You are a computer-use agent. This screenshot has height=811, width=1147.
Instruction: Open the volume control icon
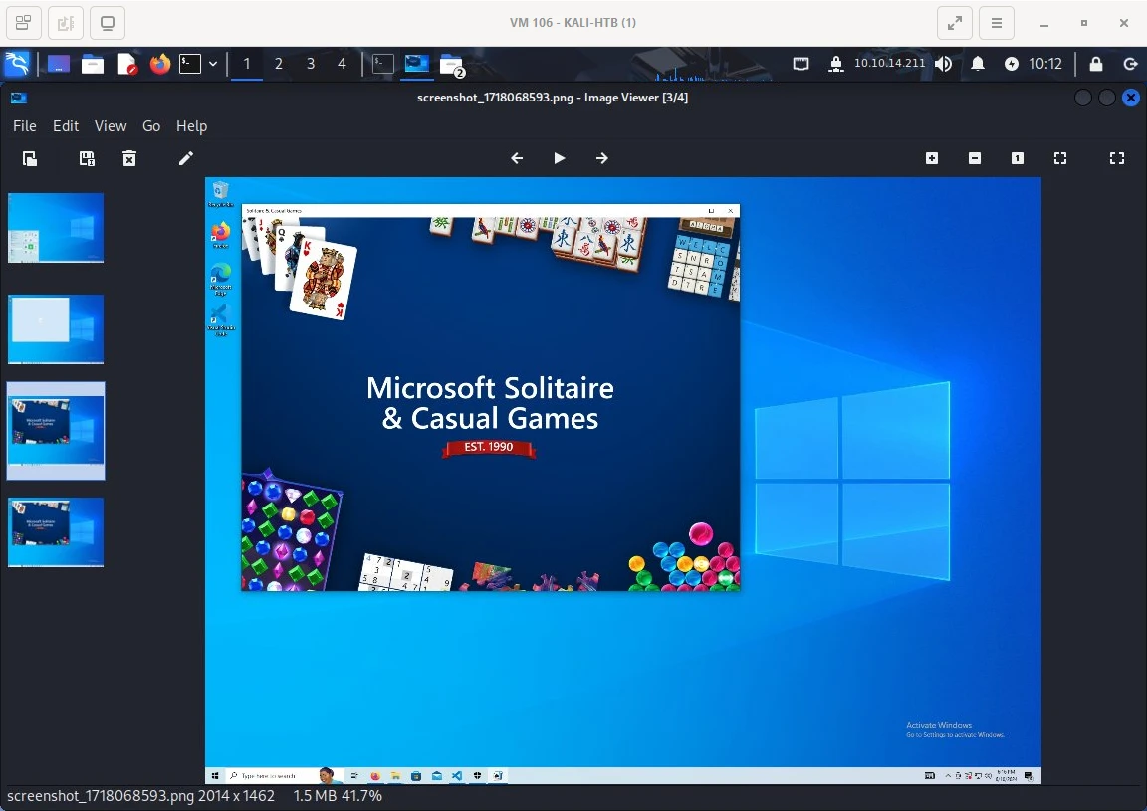point(944,64)
